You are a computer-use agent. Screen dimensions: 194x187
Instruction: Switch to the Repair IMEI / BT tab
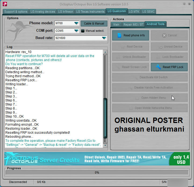pyautogui.click(x=133, y=24)
